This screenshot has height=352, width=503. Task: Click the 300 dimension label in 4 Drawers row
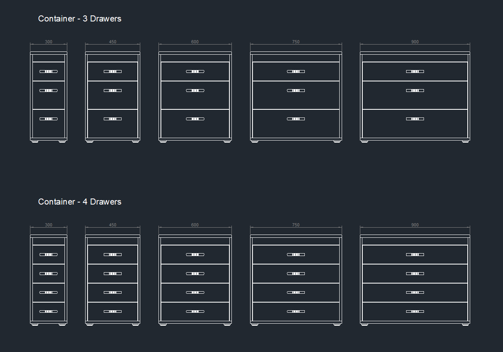point(49,225)
